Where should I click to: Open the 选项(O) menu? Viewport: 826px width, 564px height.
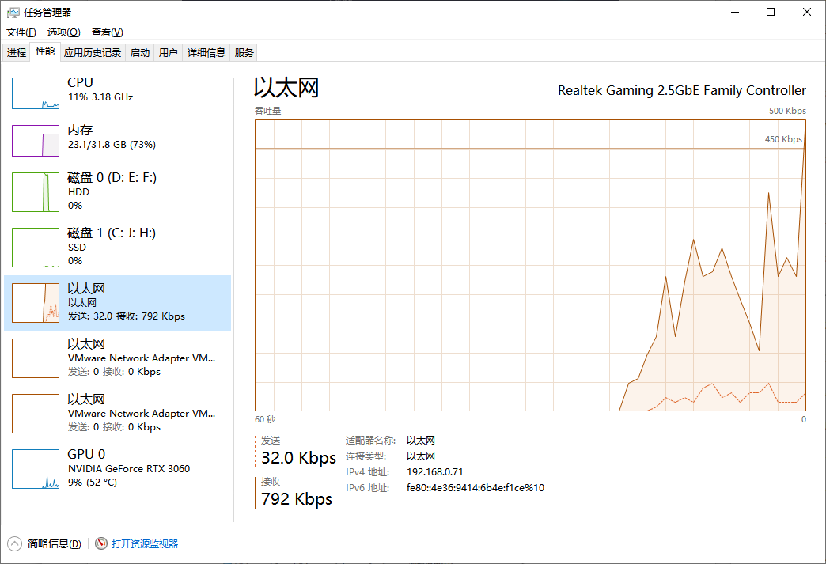[x=64, y=32]
